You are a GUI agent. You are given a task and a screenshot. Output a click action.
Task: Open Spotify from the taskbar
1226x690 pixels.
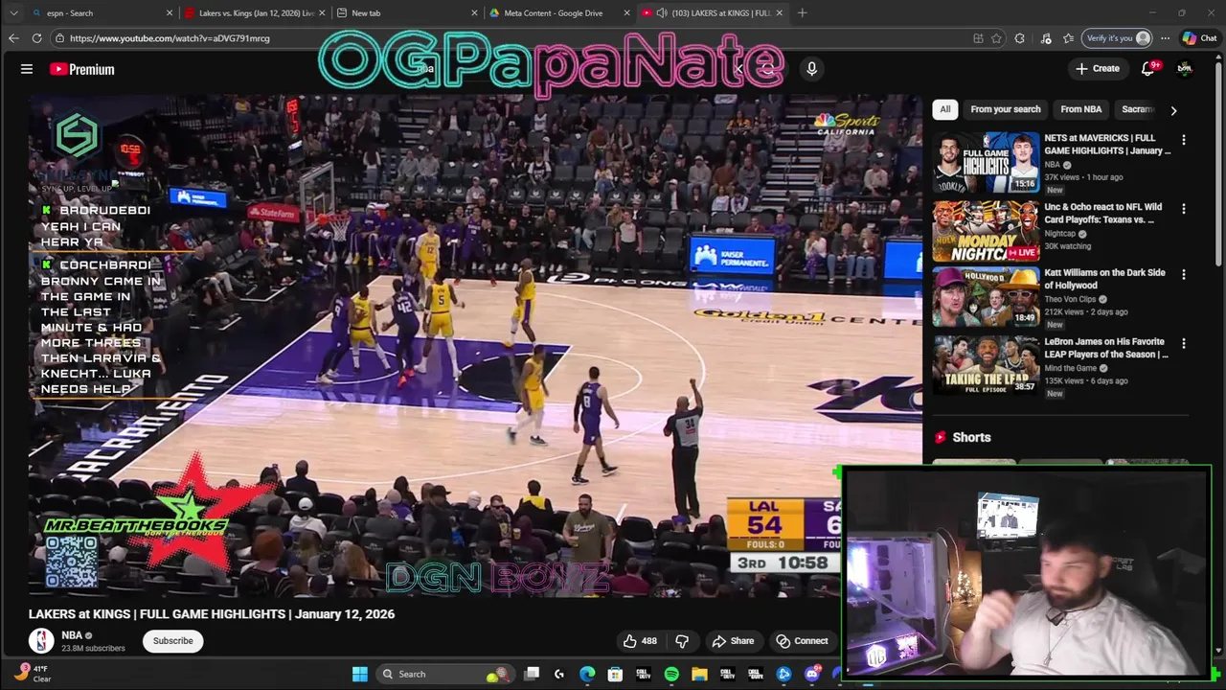click(671, 674)
